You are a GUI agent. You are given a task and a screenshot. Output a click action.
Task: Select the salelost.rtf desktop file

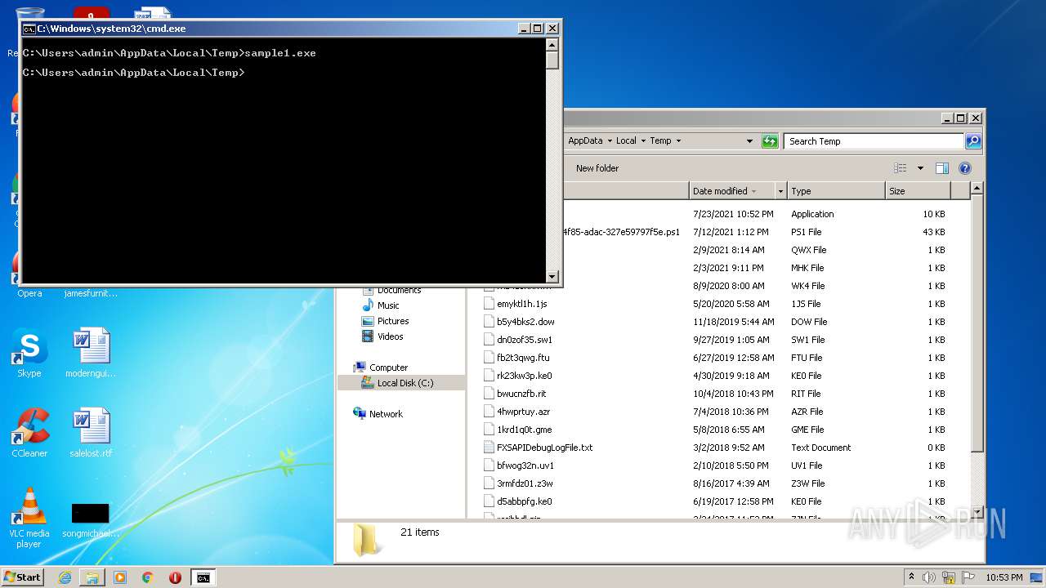tap(91, 433)
